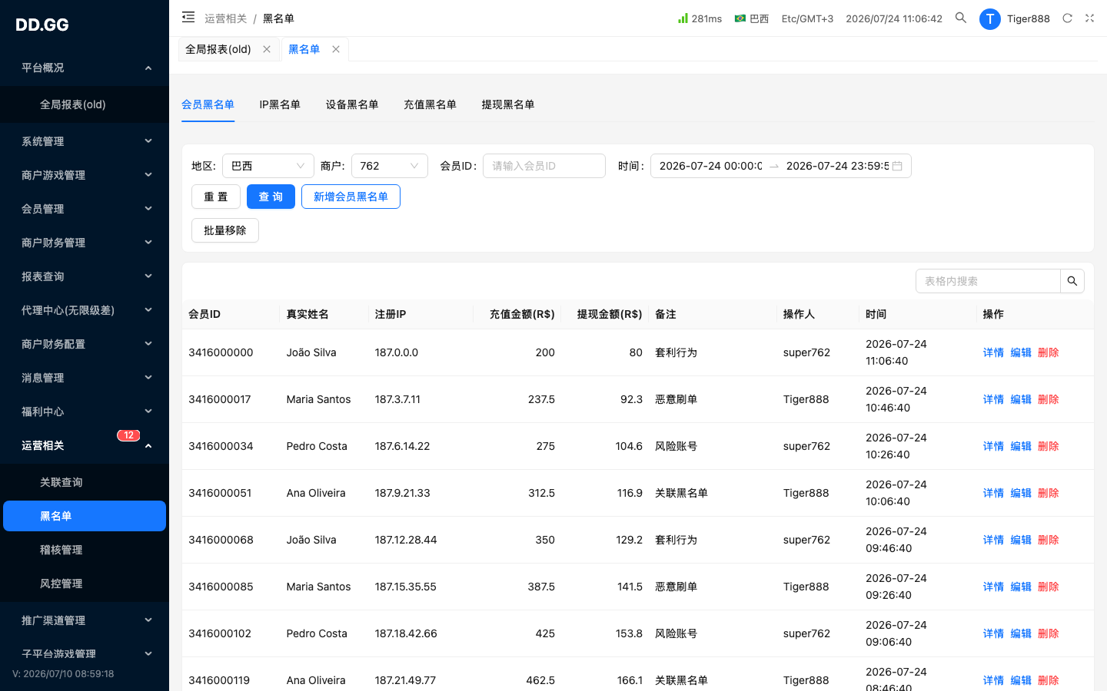The width and height of the screenshot is (1107, 691).
Task: Click the 运营相关 breadcrumb
Action: click(226, 18)
